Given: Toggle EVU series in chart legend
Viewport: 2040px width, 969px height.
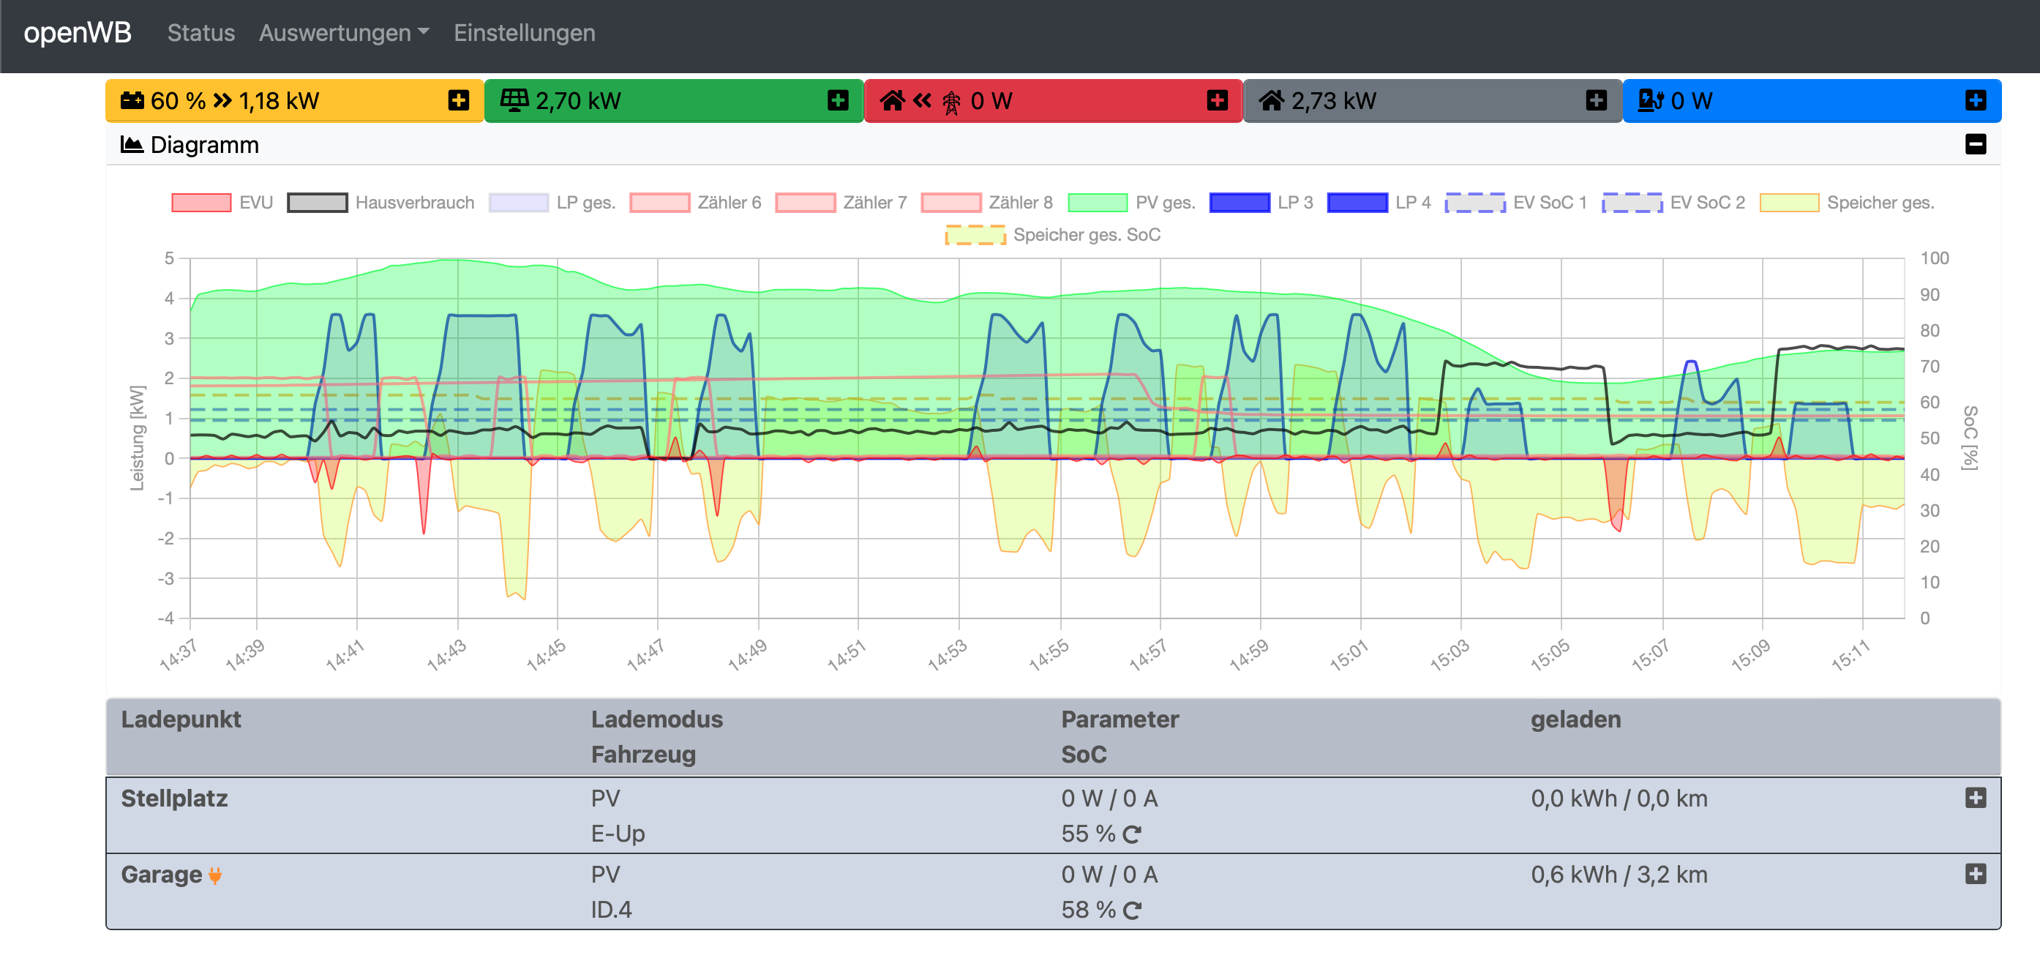Looking at the screenshot, I should click(x=202, y=203).
